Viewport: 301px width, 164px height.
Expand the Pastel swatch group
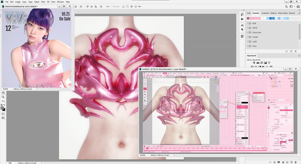[247, 37]
